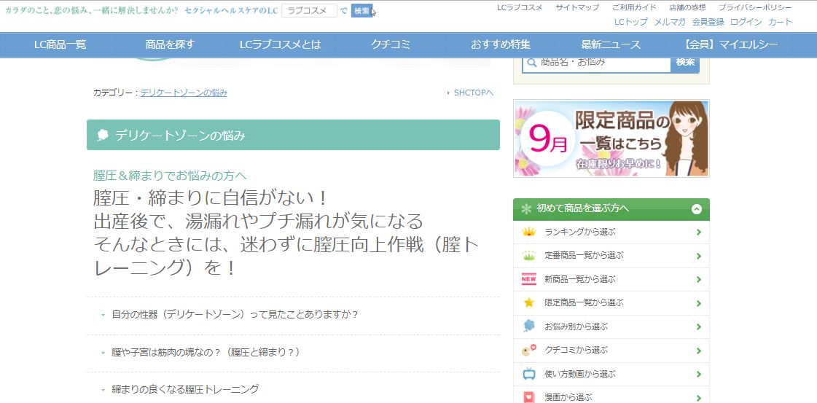Open the クチコミ navigation menu item
Screen dimensions: 817x403
pyautogui.click(x=391, y=44)
